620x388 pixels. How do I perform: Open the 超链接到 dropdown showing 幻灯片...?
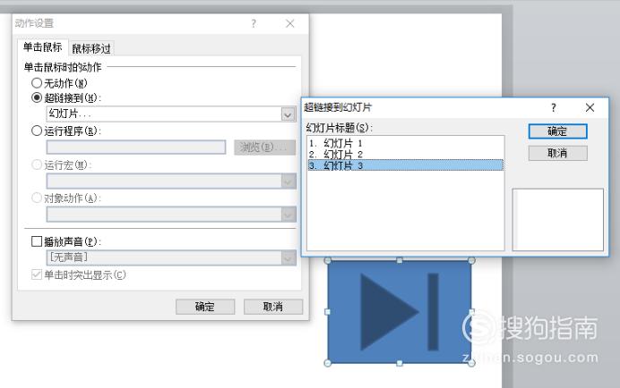171,114
